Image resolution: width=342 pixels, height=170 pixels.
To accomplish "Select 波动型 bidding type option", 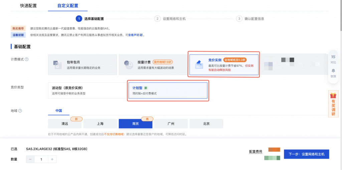I will (86, 91).
